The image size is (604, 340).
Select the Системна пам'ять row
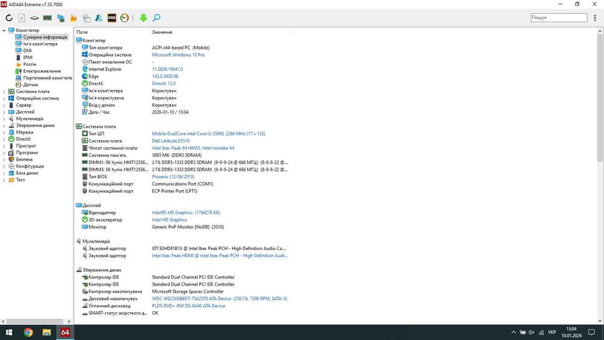tap(182, 155)
